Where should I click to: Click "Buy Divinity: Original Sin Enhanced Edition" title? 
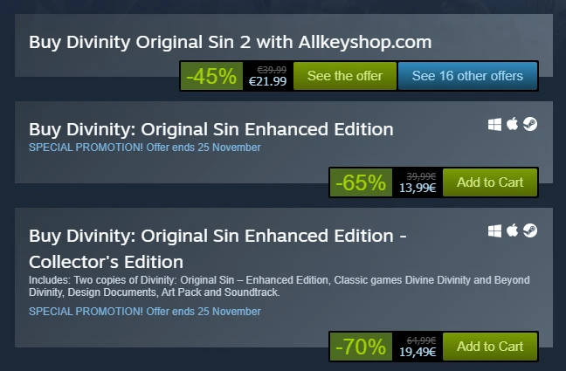coord(211,129)
